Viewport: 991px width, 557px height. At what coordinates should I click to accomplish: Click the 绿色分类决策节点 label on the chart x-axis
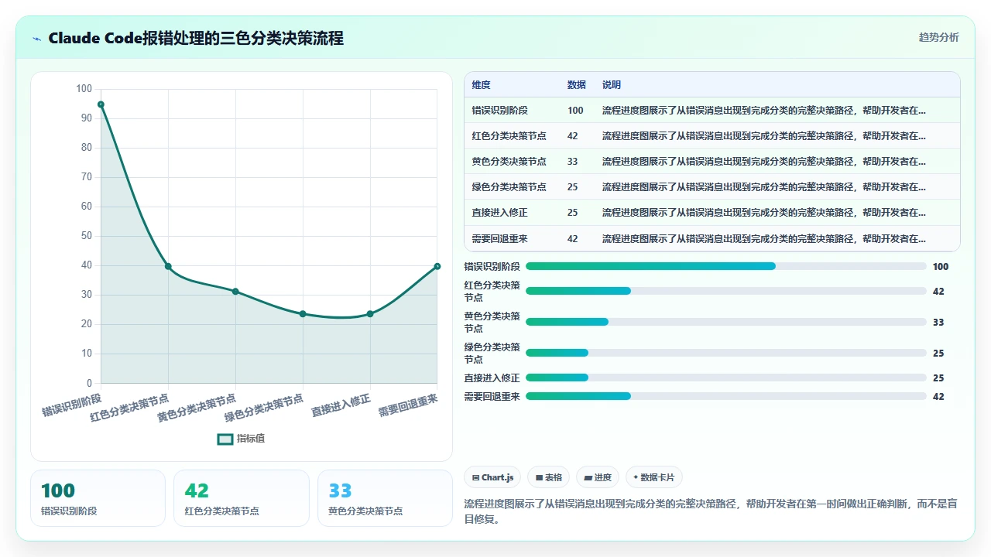tap(264, 408)
